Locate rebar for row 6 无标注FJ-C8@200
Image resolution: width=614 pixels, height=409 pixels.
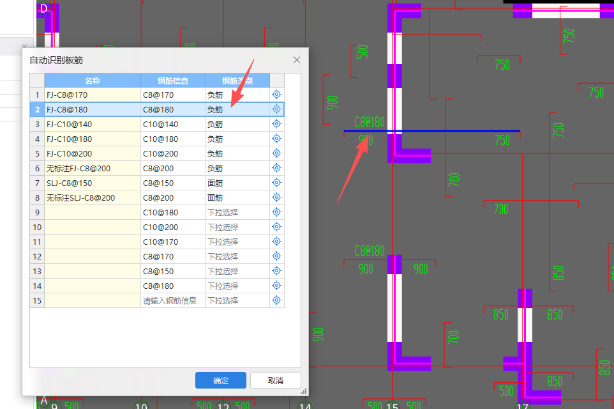(x=276, y=168)
